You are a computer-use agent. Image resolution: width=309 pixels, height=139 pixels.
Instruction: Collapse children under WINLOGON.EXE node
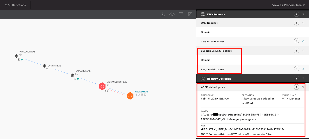click(x=19, y=60)
